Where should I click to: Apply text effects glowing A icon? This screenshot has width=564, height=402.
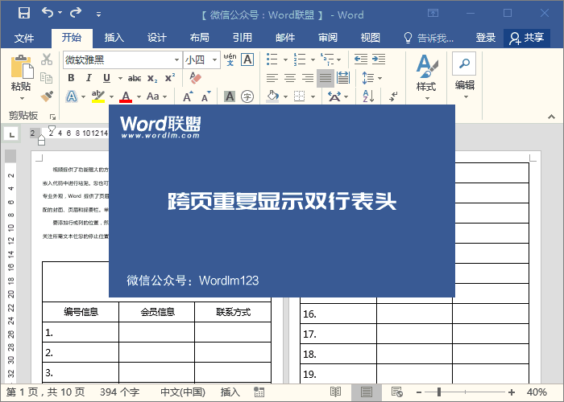click(x=72, y=96)
